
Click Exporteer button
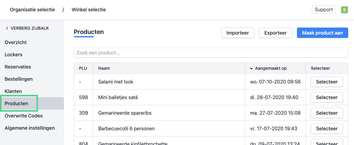coord(275,33)
